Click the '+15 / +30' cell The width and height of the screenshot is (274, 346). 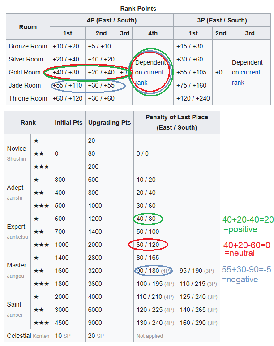click(x=193, y=46)
